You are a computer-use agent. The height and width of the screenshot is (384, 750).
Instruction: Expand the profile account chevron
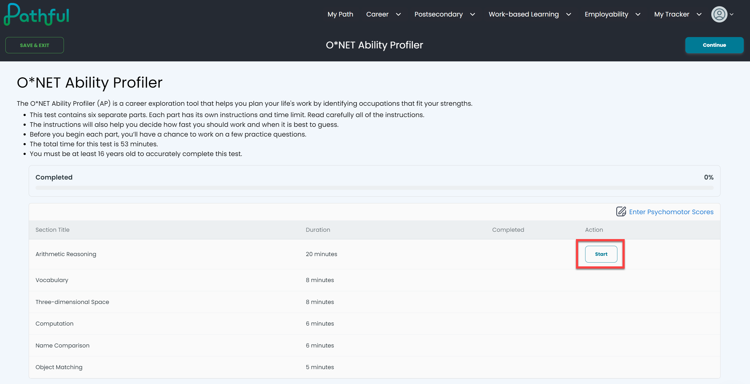pyautogui.click(x=731, y=15)
